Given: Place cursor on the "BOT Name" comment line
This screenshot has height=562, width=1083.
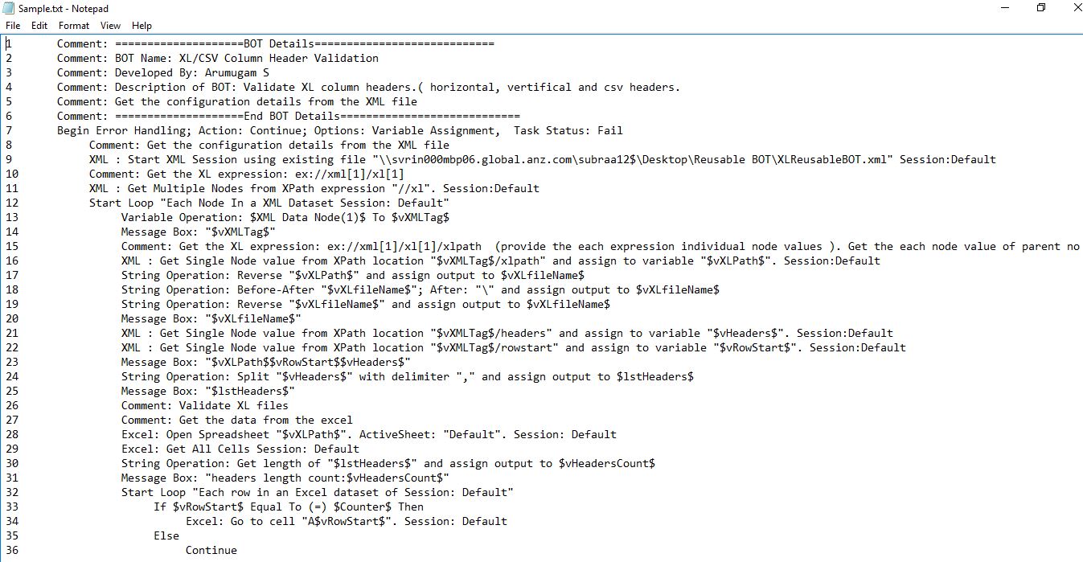Looking at the screenshot, I should pos(217,58).
